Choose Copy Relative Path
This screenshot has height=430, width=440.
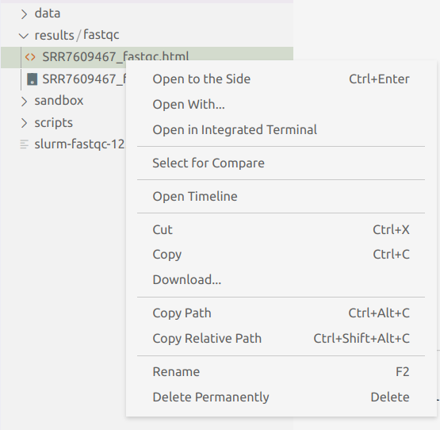pos(281,338)
